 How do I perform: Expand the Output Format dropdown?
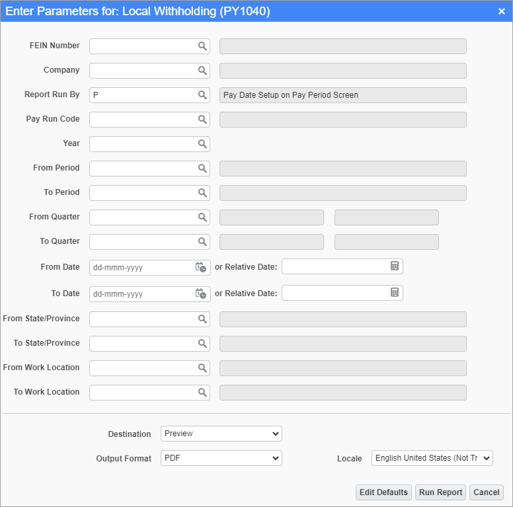(x=221, y=458)
